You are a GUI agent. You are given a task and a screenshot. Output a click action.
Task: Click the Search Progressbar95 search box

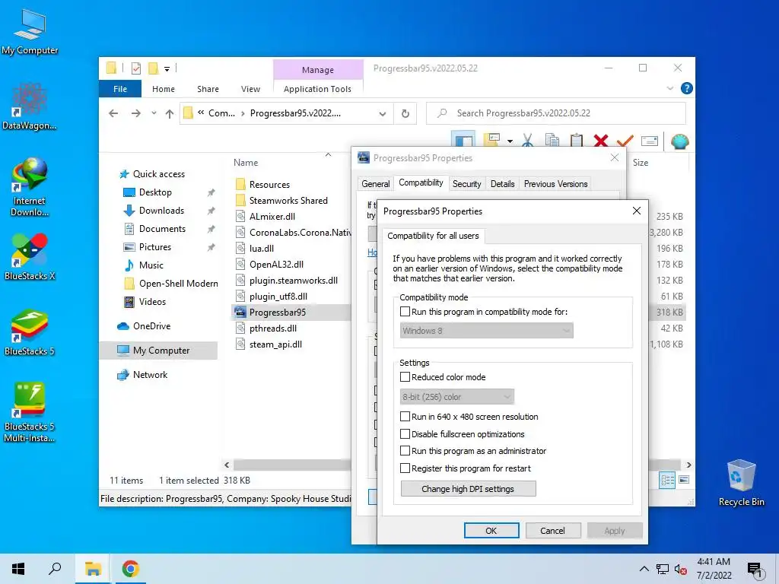556,113
